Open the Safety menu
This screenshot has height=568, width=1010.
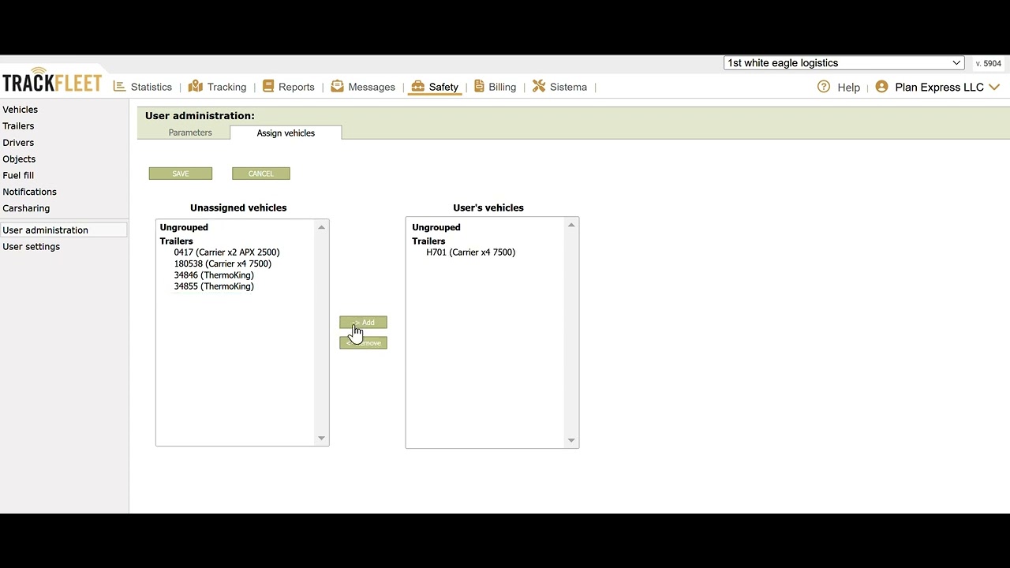pyautogui.click(x=443, y=87)
